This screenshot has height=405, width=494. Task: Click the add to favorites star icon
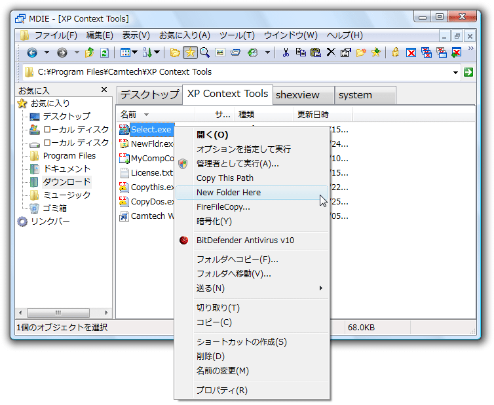[376, 52]
